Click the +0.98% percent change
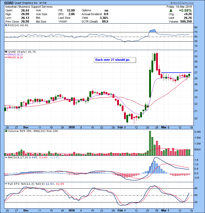Image resolution: width=205 pixels, height=213 pixels. pos(185,11)
